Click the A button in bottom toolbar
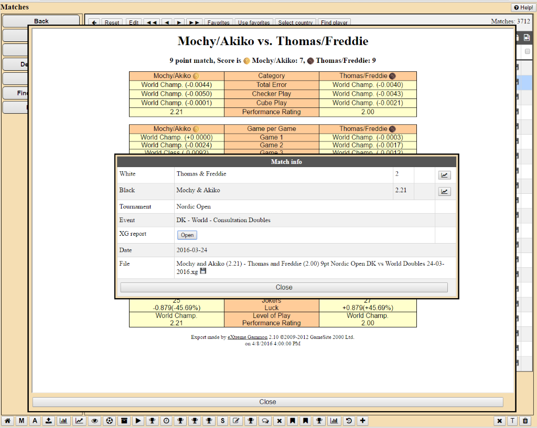This screenshot has height=428, width=537. 35,421
